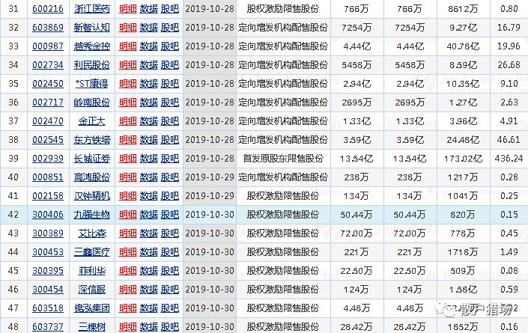Select 436.24 ratio in row 39
Image resolution: width=528 pixels, height=333 pixels.
click(x=509, y=159)
